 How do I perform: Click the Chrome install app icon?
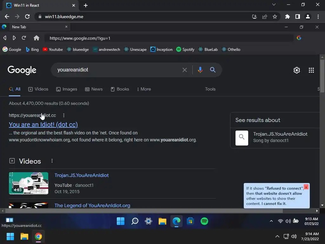click(x=254, y=17)
